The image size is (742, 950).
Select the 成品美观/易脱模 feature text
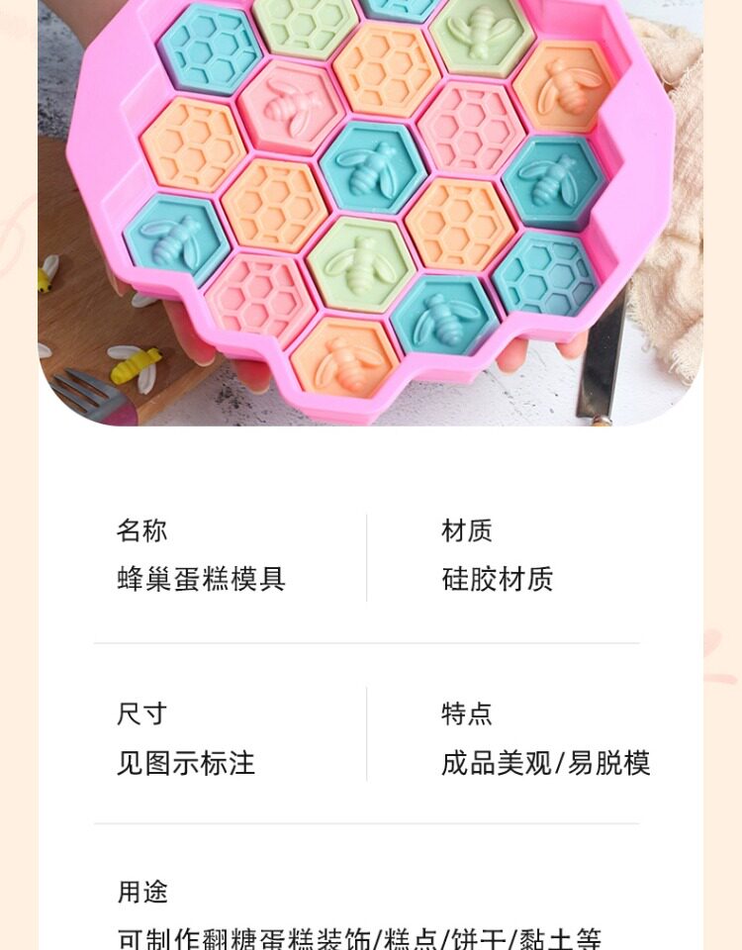[546, 763]
